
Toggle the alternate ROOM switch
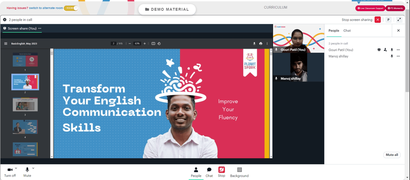coord(71,8)
